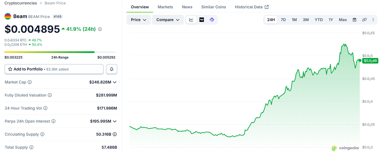Click info icon beside Circulating Supply label
Viewport: 380px width, 152px height.
(x=42, y=134)
